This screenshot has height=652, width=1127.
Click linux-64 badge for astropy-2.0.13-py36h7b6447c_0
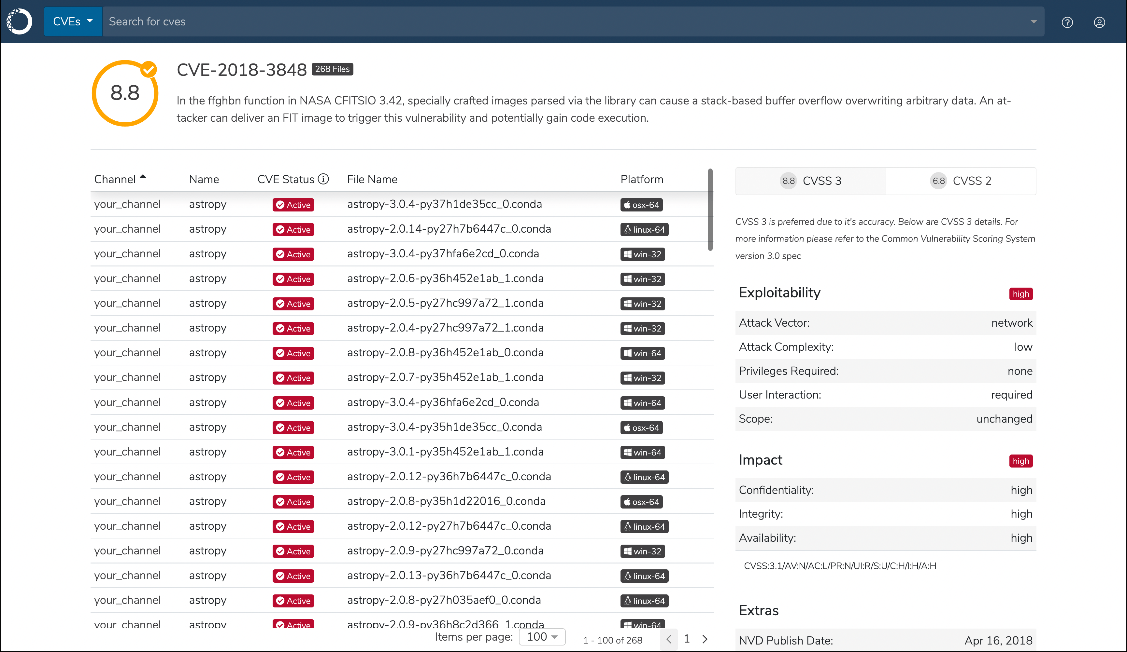point(644,576)
